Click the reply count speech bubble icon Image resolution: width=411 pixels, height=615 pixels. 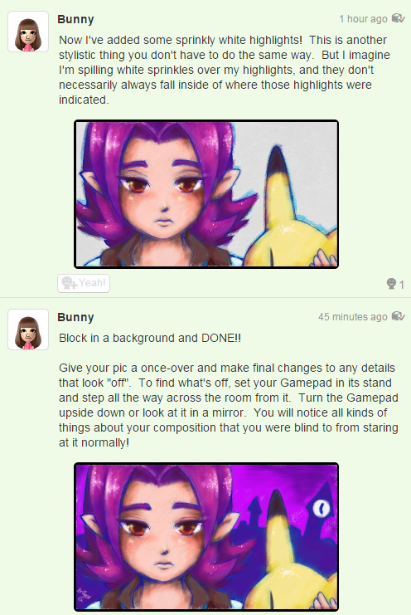point(391,284)
